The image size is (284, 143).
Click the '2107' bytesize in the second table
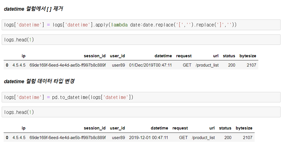[248, 138]
